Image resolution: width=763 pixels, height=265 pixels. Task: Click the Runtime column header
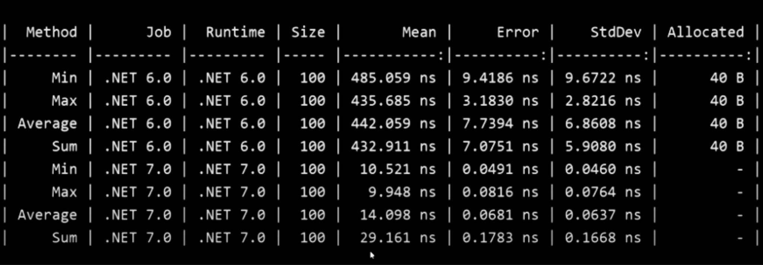click(235, 32)
